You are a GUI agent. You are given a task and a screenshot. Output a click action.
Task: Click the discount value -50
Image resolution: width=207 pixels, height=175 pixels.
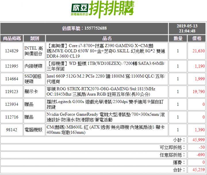click(x=202, y=147)
